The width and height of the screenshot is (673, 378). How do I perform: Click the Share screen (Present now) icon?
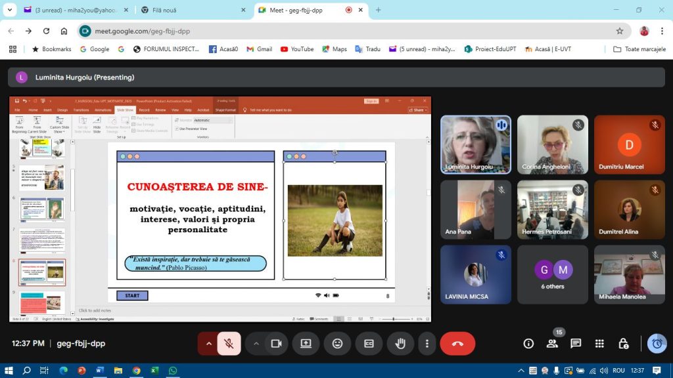click(306, 343)
